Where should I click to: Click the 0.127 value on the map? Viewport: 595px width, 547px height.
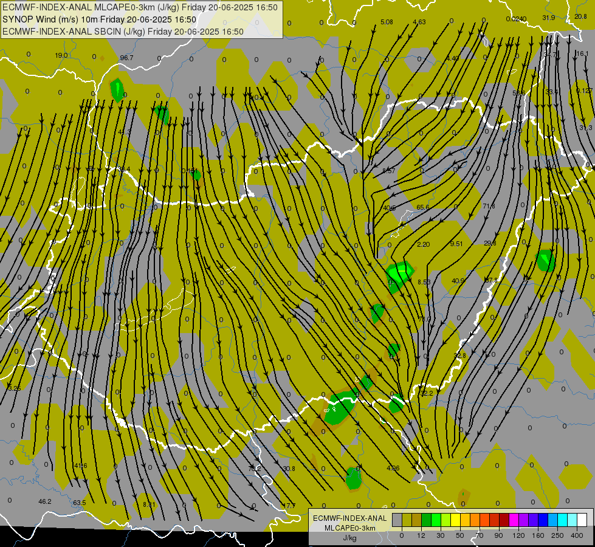584,91
